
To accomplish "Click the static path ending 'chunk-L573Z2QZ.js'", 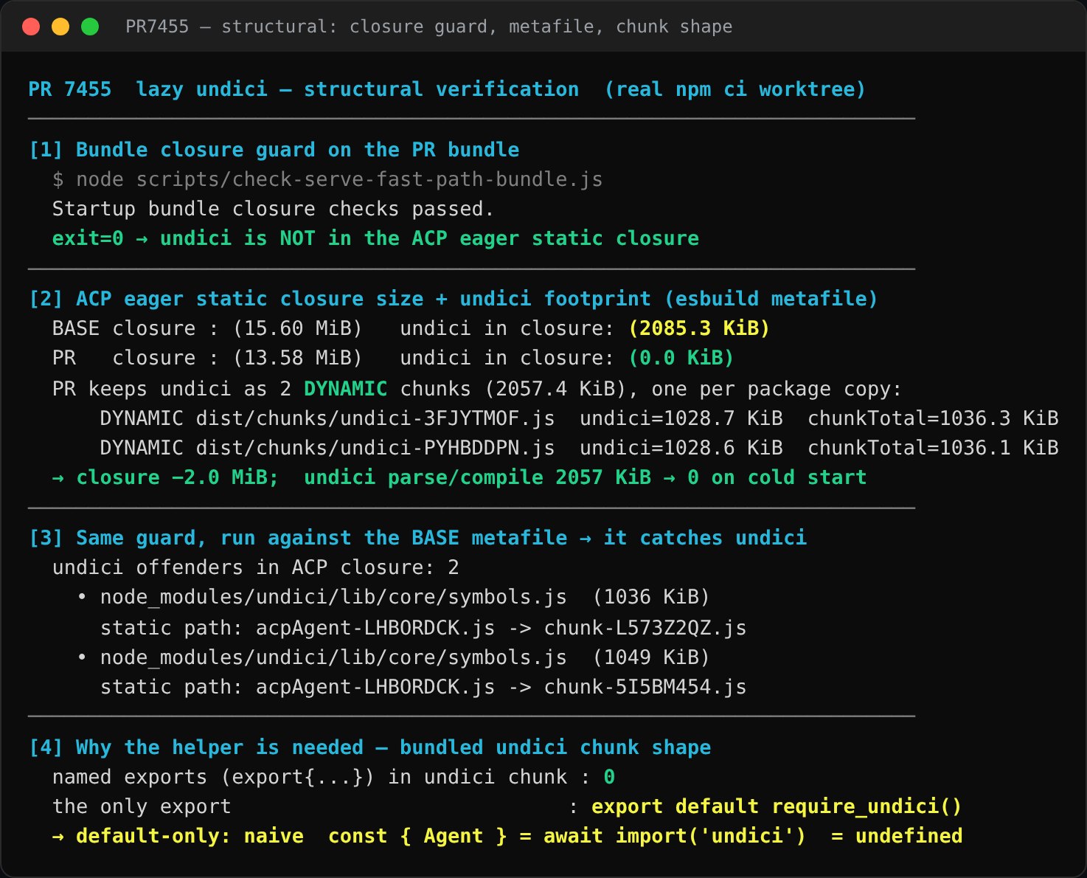I will pyautogui.click(x=423, y=628).
